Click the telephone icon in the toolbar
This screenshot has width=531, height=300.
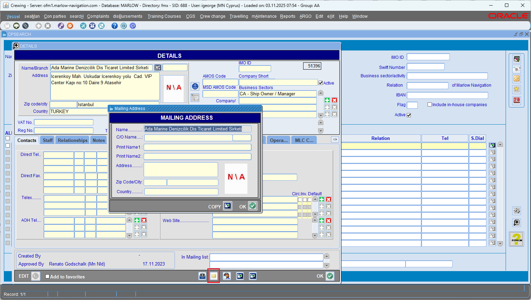click(x=92, y=26)
